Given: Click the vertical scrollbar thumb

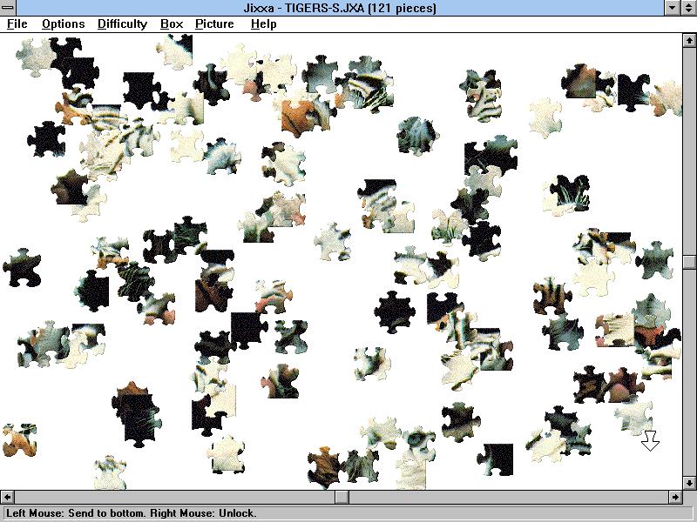Looking at the screenshot, I should 689,262.
